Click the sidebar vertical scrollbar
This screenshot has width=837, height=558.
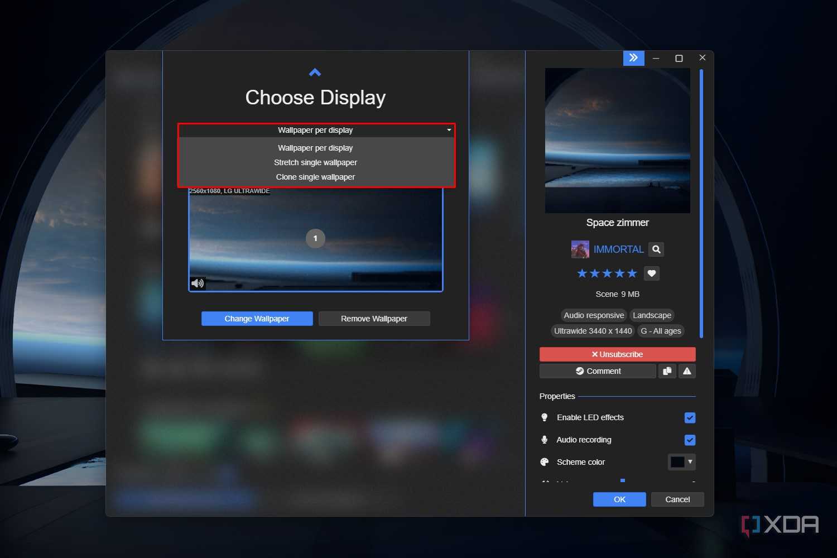point(701,203)
